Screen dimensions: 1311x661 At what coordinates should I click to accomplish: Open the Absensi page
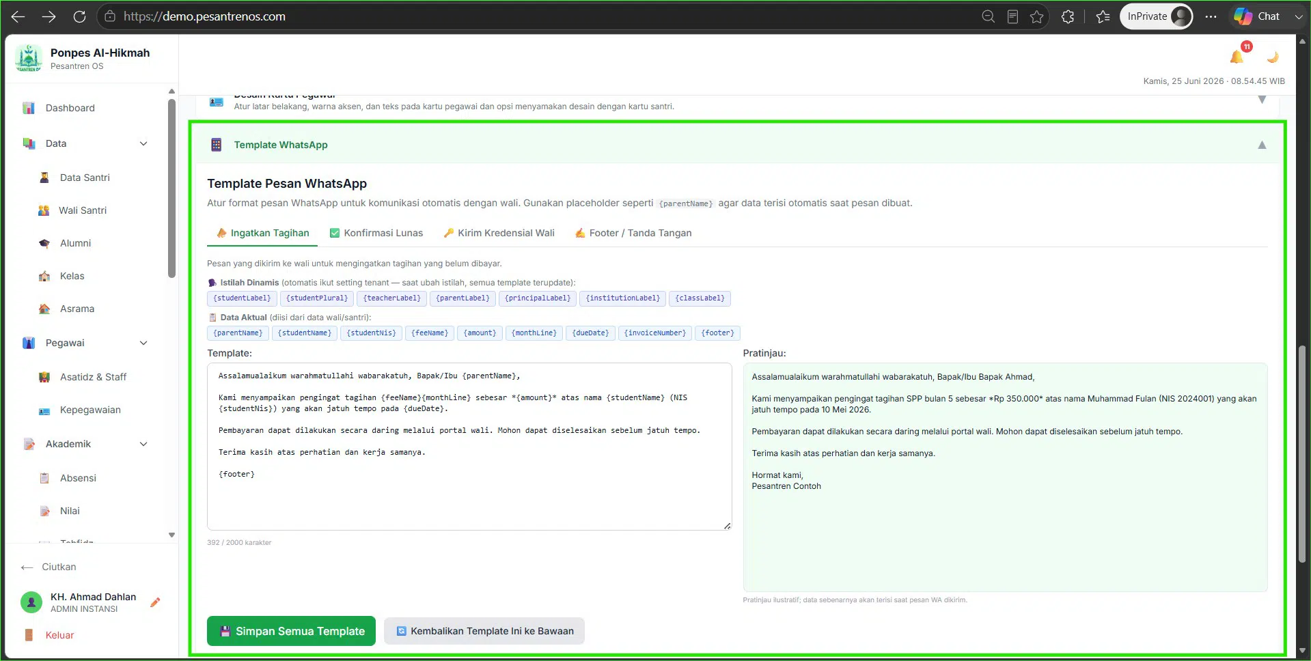78,478
